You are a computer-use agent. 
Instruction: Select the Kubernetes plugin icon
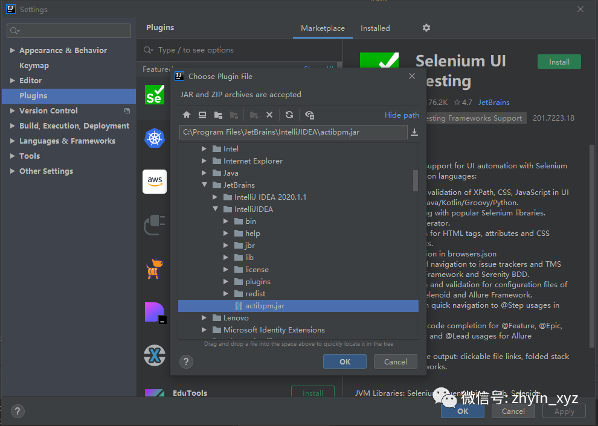tap(155, 138)
